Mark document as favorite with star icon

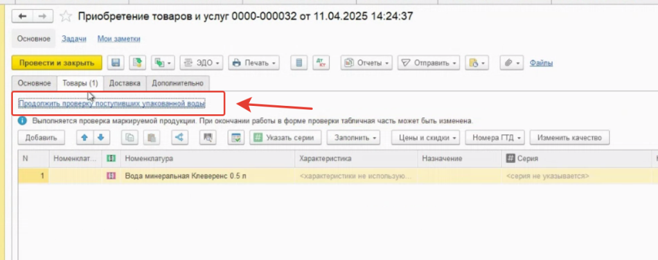(66, 15)
